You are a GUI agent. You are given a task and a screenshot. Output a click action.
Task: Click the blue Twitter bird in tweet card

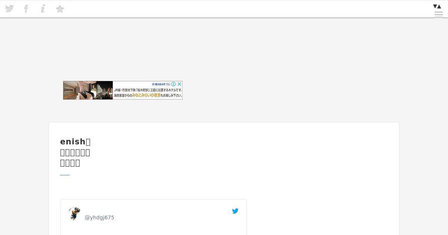pos(235,211)
